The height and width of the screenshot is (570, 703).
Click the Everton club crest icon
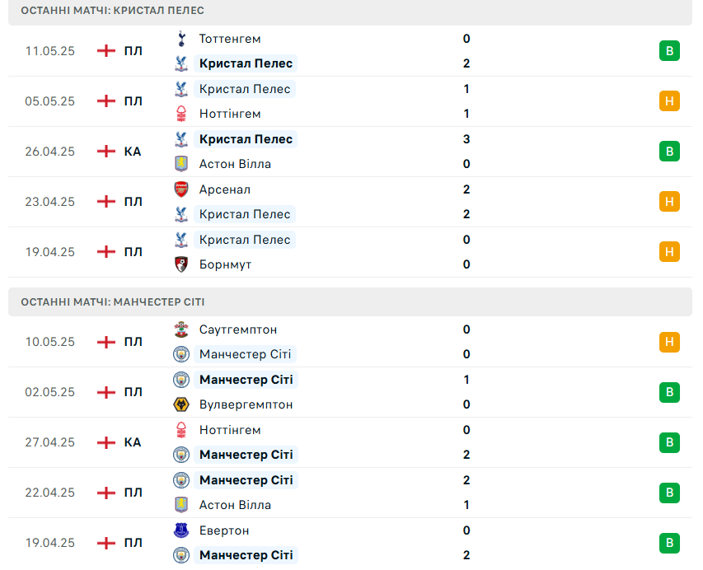[181, 530]
